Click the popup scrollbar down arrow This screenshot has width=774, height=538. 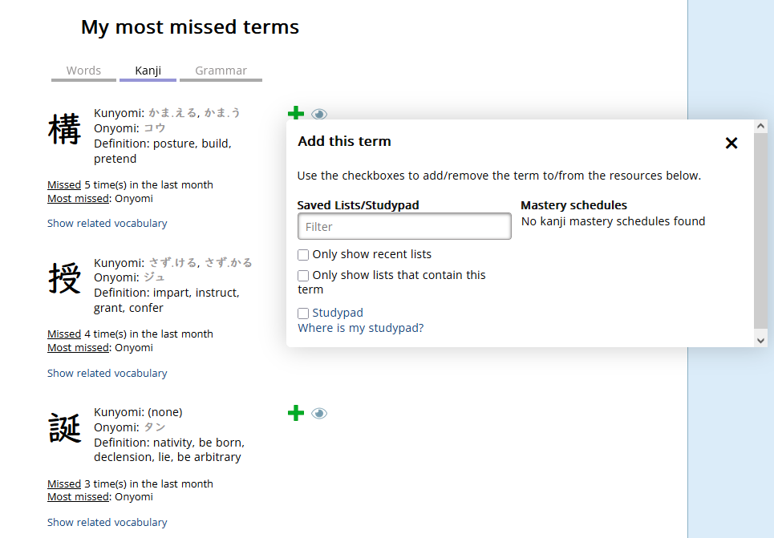[x=760, y=341]
